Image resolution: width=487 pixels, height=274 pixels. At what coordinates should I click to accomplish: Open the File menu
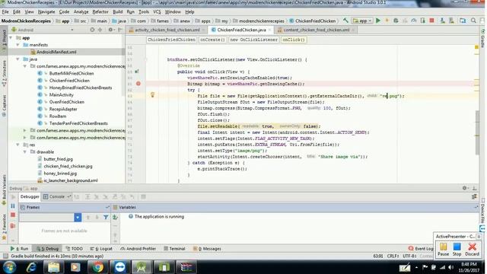pos(5,12)
